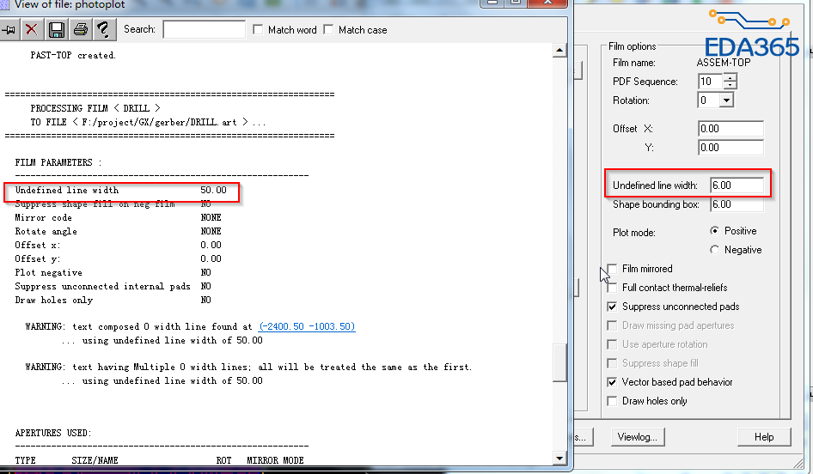
Task: Click the ASSEM-TOP film name value
Action: 724,62
